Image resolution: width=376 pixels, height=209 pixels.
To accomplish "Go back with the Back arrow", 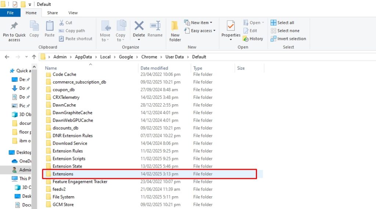I will pos(7,57).
